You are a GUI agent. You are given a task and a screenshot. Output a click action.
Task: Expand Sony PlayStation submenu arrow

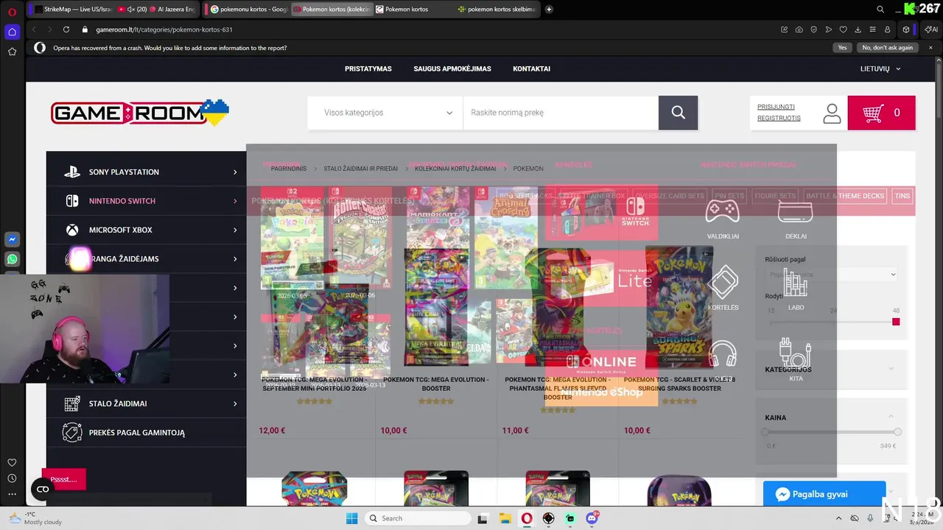coord(235,172)
